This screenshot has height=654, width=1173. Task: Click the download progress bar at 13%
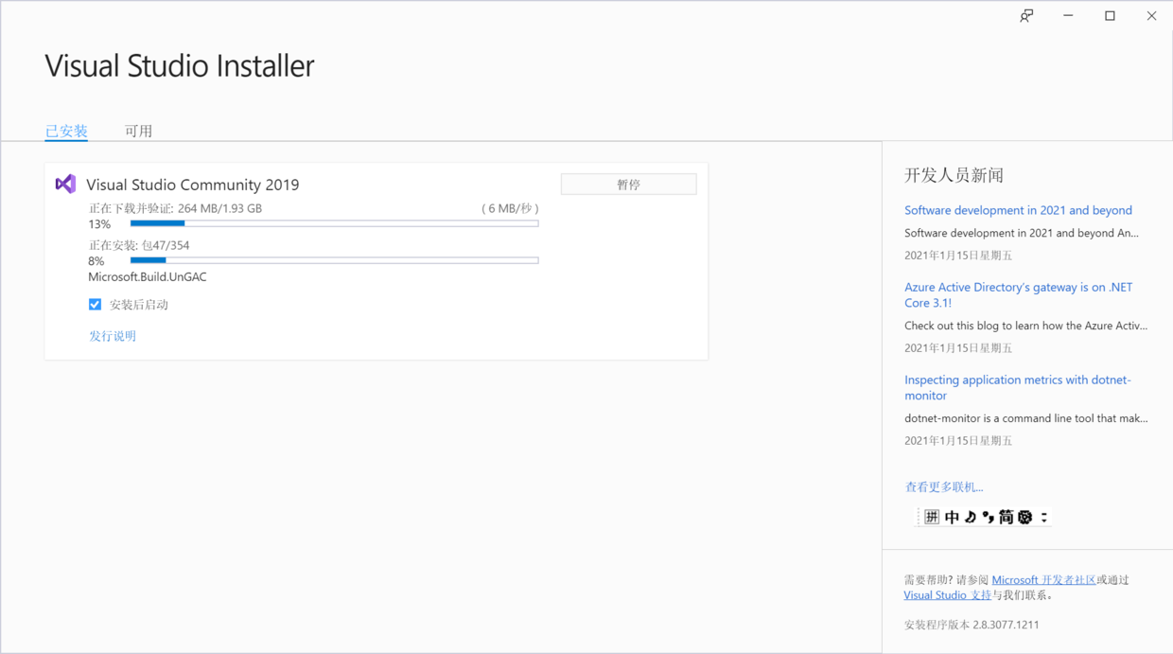[334, 224]
